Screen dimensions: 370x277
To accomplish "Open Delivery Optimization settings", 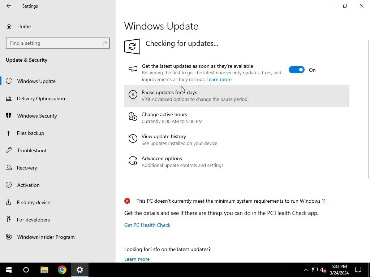I will tap(58, 98).
